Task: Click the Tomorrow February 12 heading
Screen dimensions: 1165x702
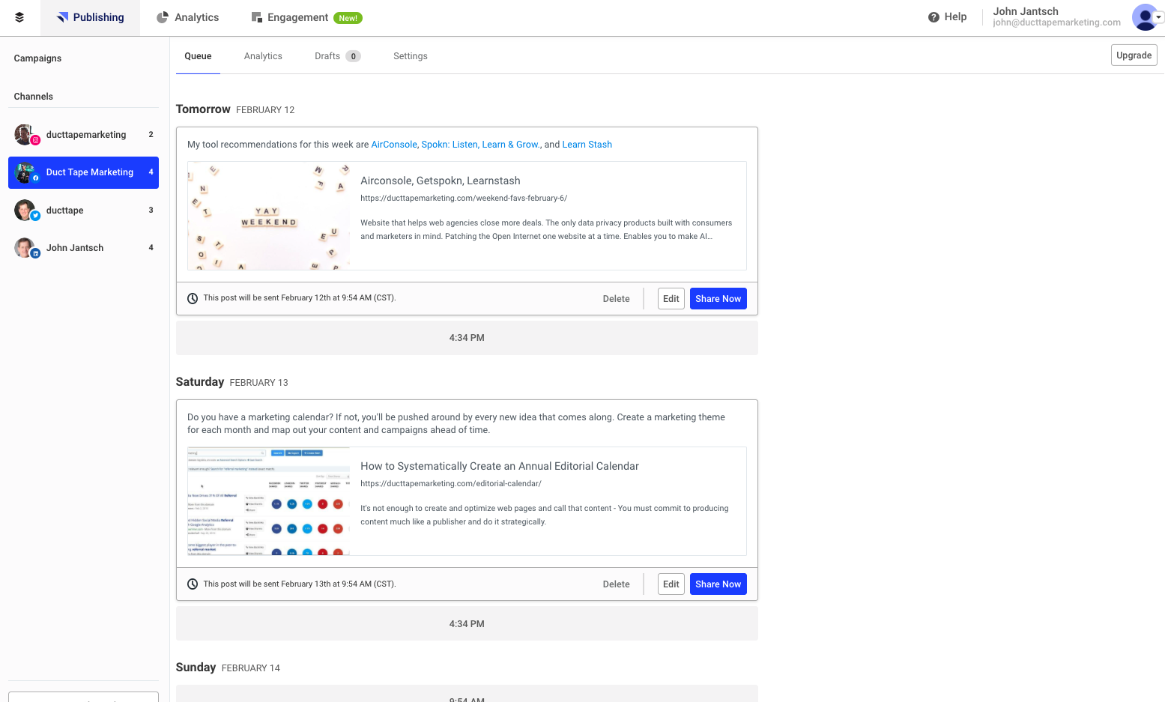Action: (235, 109)
